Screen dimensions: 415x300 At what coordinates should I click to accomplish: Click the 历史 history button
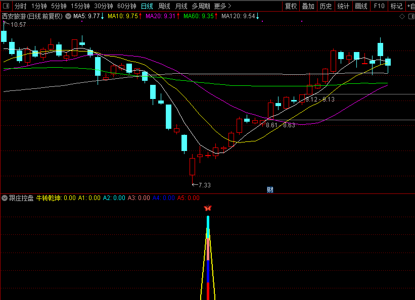point(326,6)
